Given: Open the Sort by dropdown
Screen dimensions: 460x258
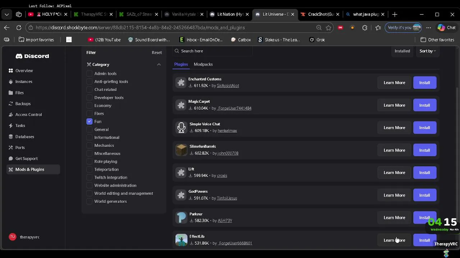Looking at the screenshot, I should pos(427,51).
